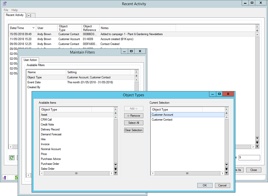Viewport: 268px width, 196px height.
Task: Cancel the Object Types dialog
Action: [222, 185]
